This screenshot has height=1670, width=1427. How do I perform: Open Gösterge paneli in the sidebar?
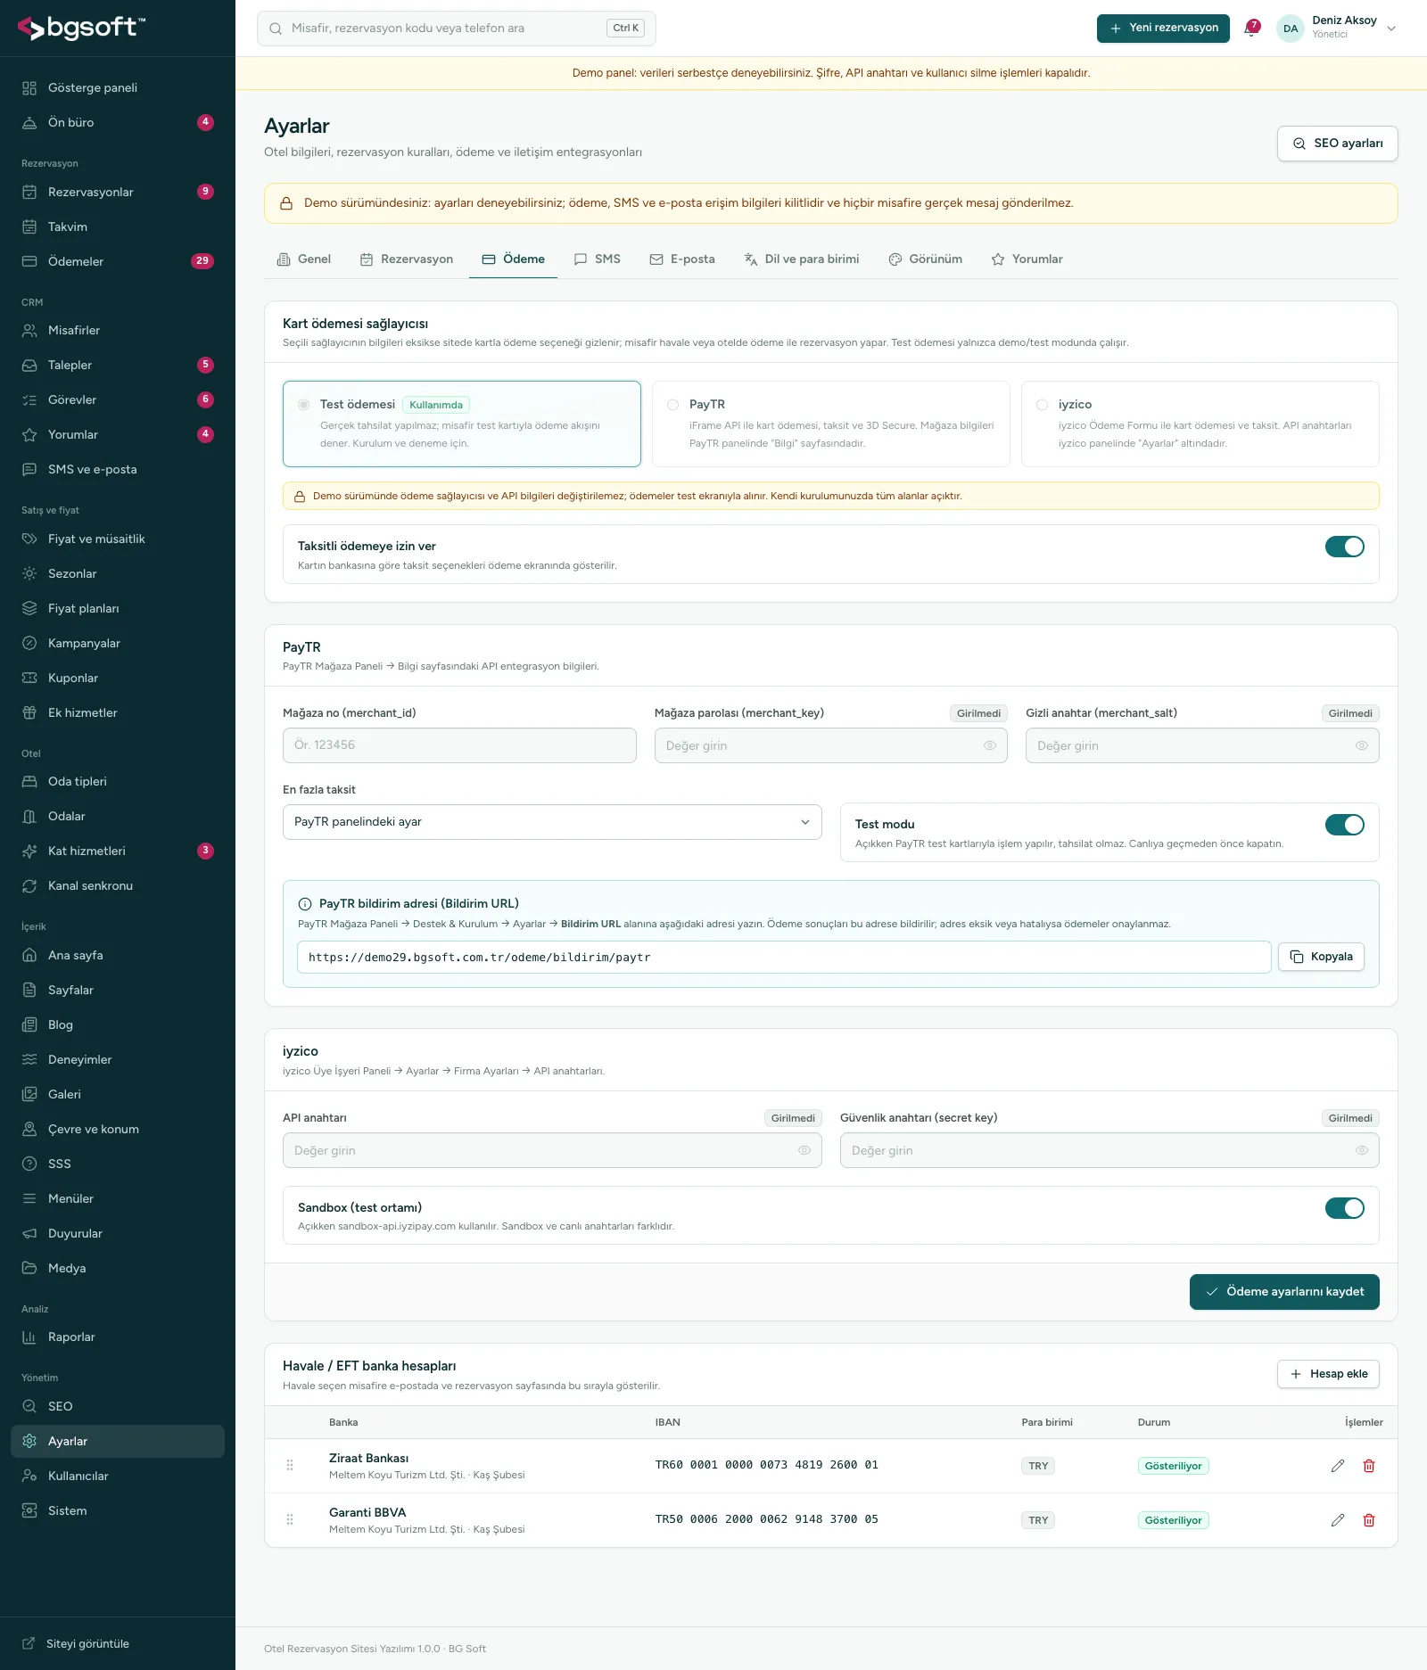(118, 87)
